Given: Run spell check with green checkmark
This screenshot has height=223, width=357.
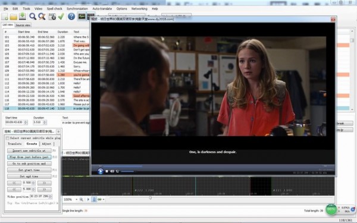Looking at the screenshot, I should (61, 17).
